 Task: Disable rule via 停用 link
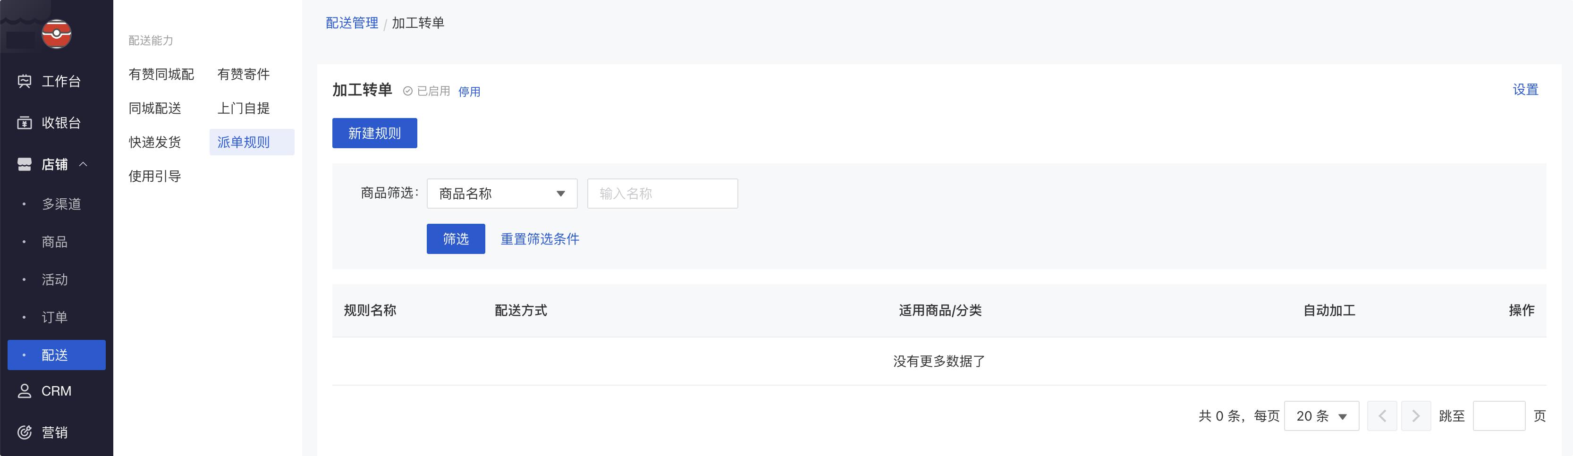(x=469, y=92)
